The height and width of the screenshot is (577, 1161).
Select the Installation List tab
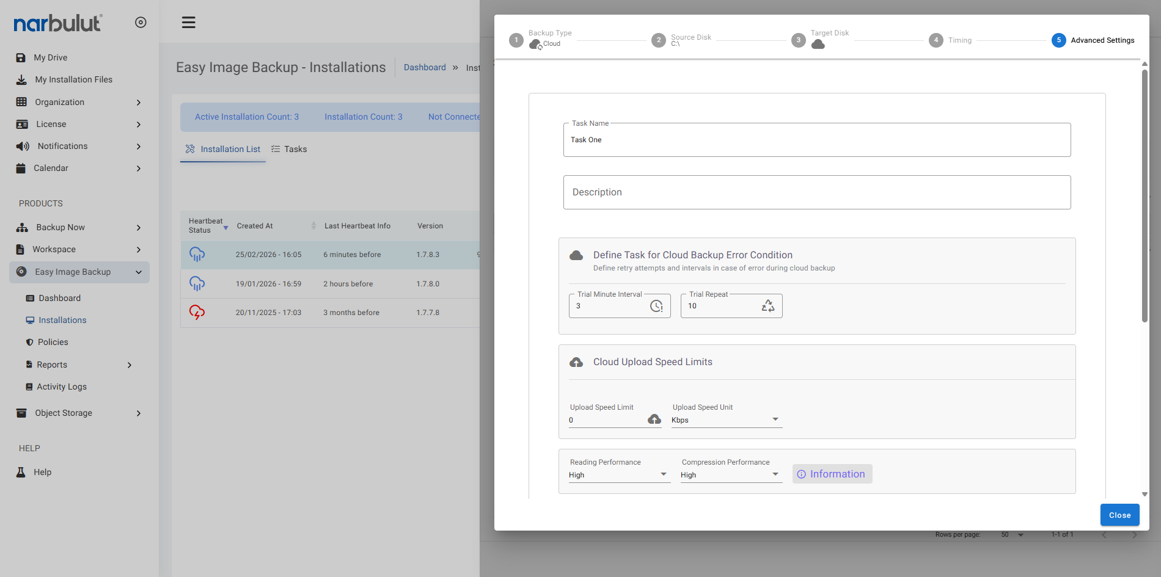[x=223, y=149]
